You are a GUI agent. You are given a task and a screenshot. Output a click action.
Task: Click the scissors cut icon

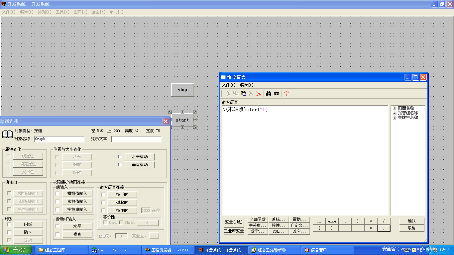click(228, 94)
